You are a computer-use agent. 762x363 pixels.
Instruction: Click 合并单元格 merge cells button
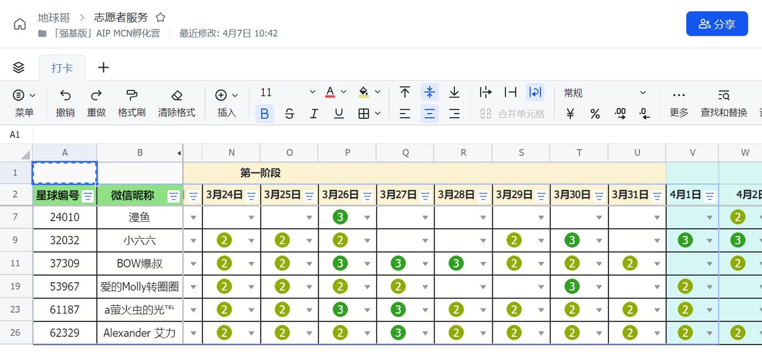point(512,113)
